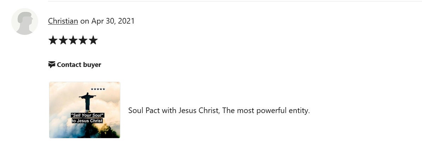Click the Apr 30, 2021 review date
The width and height of the screenshot is (422, 149).
coord(113,21)
